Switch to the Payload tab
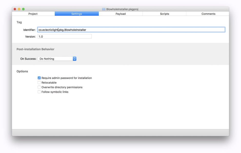 coord(120,14)
